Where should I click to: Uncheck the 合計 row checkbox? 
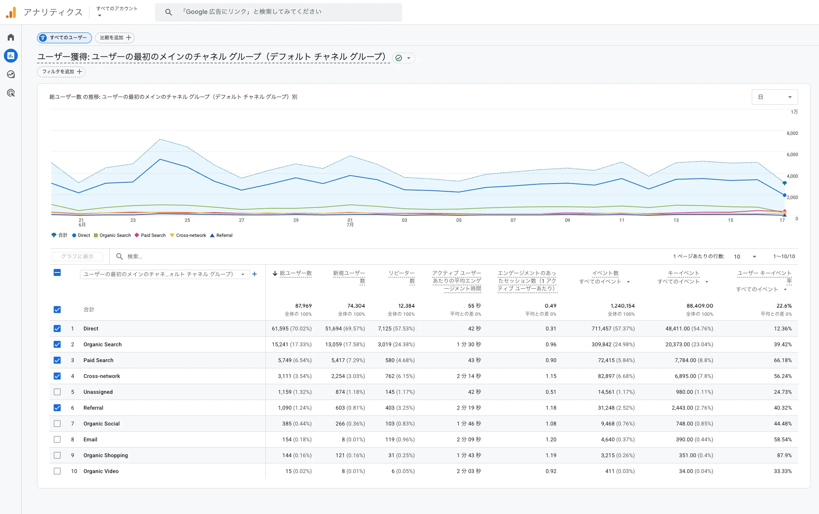pos(57,310)
